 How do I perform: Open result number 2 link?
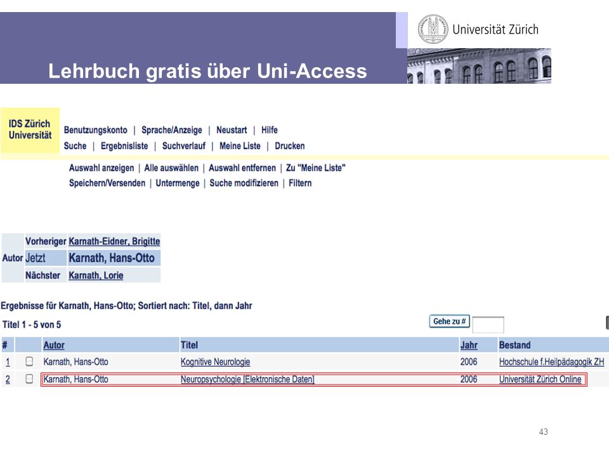coord(8,380)
